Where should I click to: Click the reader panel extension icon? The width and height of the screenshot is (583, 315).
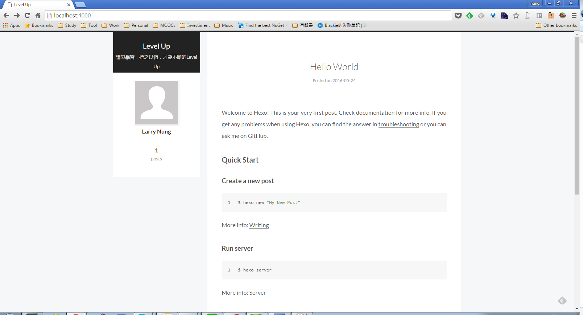[x=539, y=15]
